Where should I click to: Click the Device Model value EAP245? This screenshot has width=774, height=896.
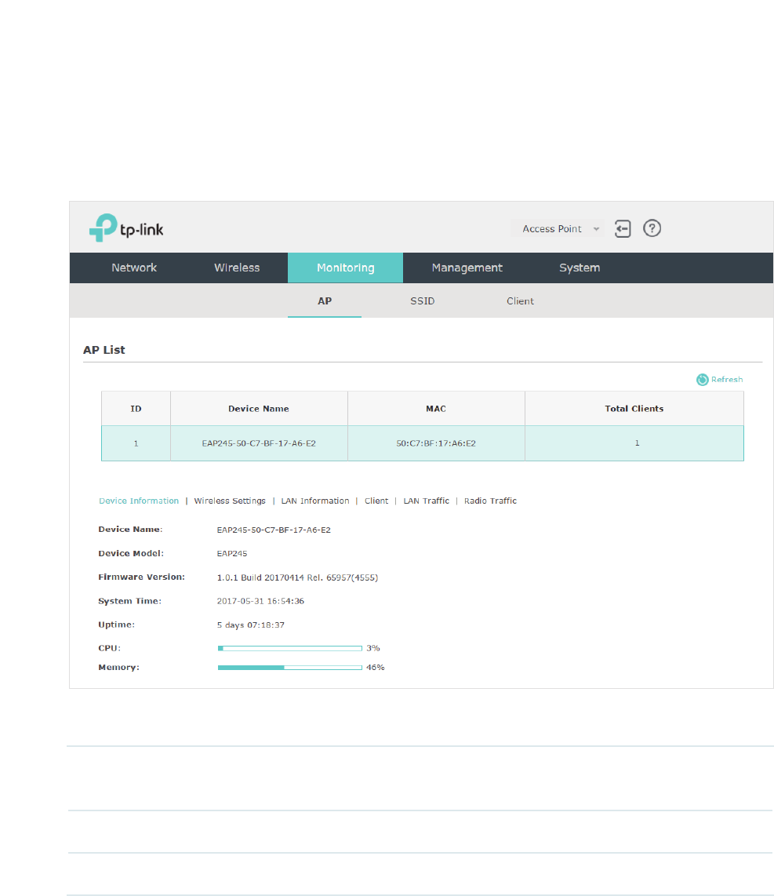click(x=232, y=554)
